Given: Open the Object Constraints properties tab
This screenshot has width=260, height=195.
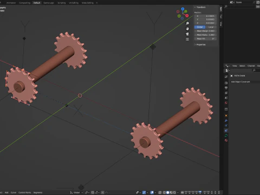Looking at the screenshot, I should pos(226,131).
